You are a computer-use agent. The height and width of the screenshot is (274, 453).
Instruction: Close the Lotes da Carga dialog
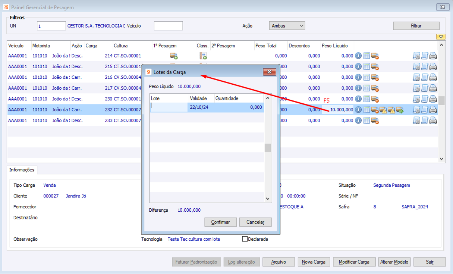(x=269, y=72)
